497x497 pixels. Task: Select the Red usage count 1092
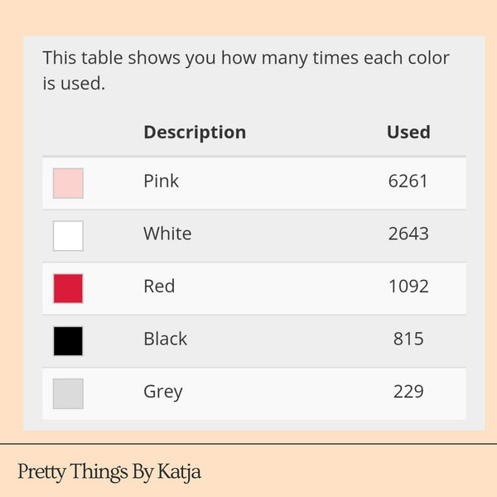click(x=408, y=286)
